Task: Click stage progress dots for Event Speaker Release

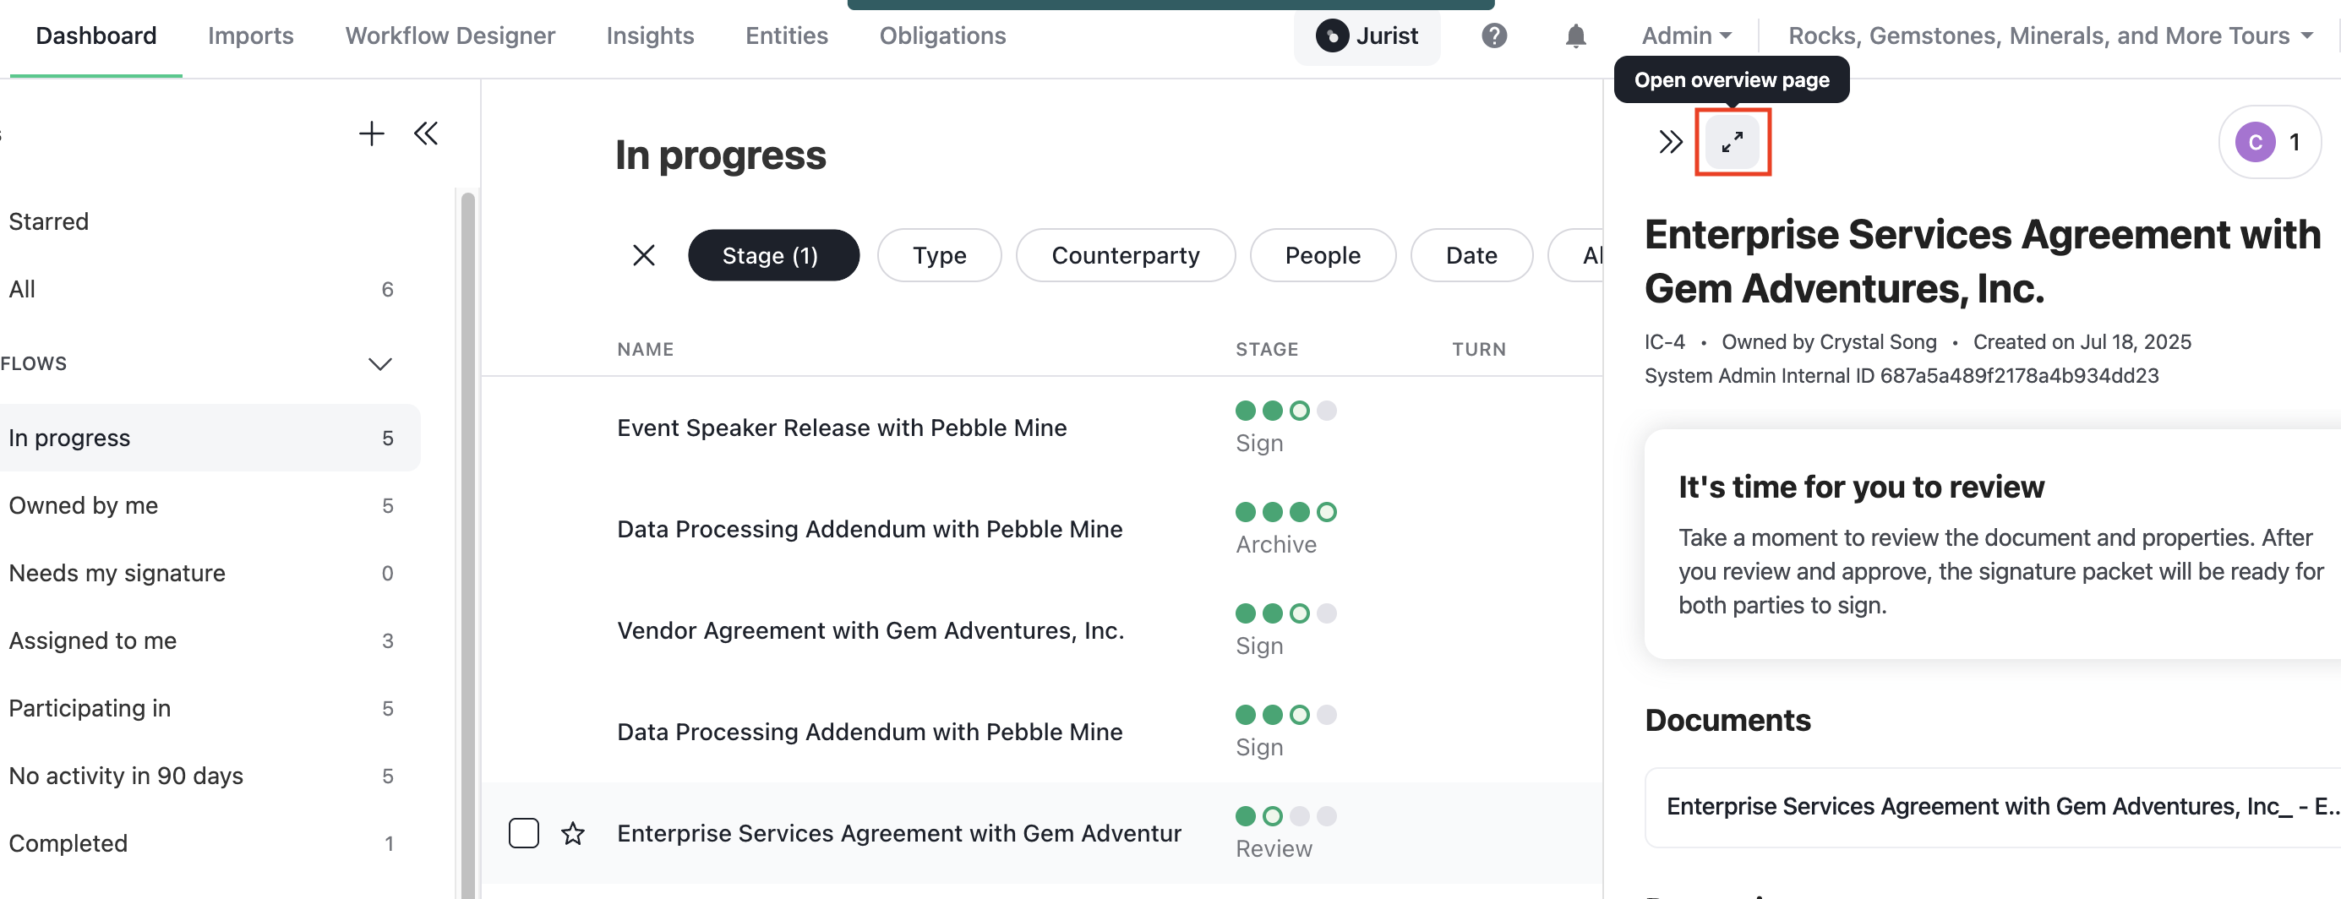Action: (1286, 411)
